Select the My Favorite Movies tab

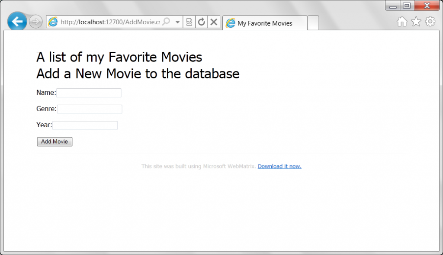265,23
